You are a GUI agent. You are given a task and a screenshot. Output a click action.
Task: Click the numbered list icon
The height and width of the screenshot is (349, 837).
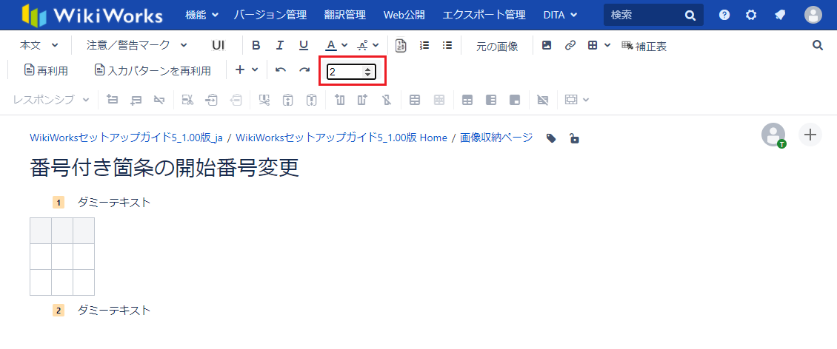tap(424, 46)
